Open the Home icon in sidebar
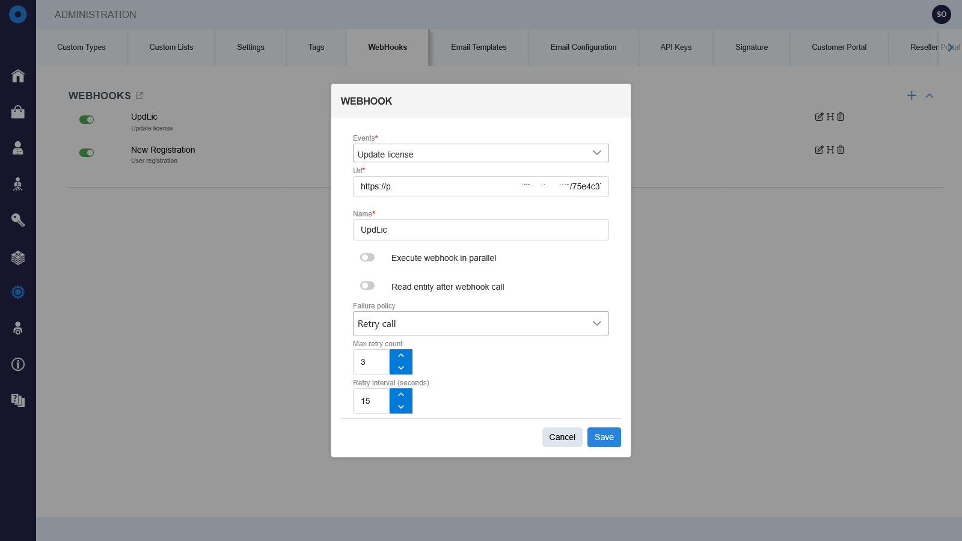 (x=18, y=76)
